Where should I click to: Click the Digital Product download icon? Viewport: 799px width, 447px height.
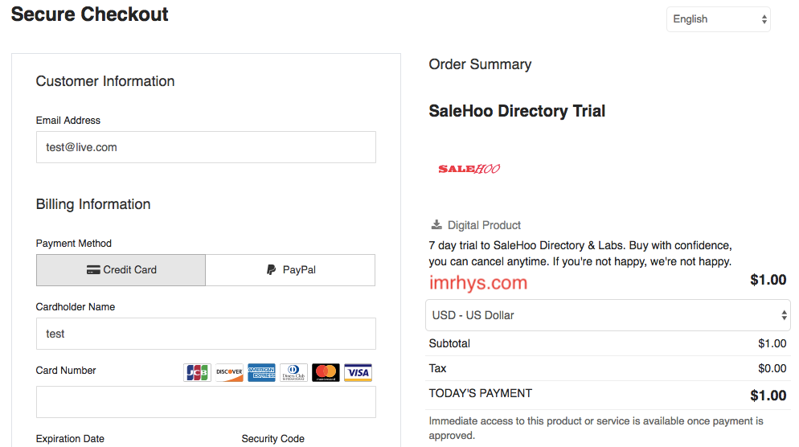coord(436,225)
